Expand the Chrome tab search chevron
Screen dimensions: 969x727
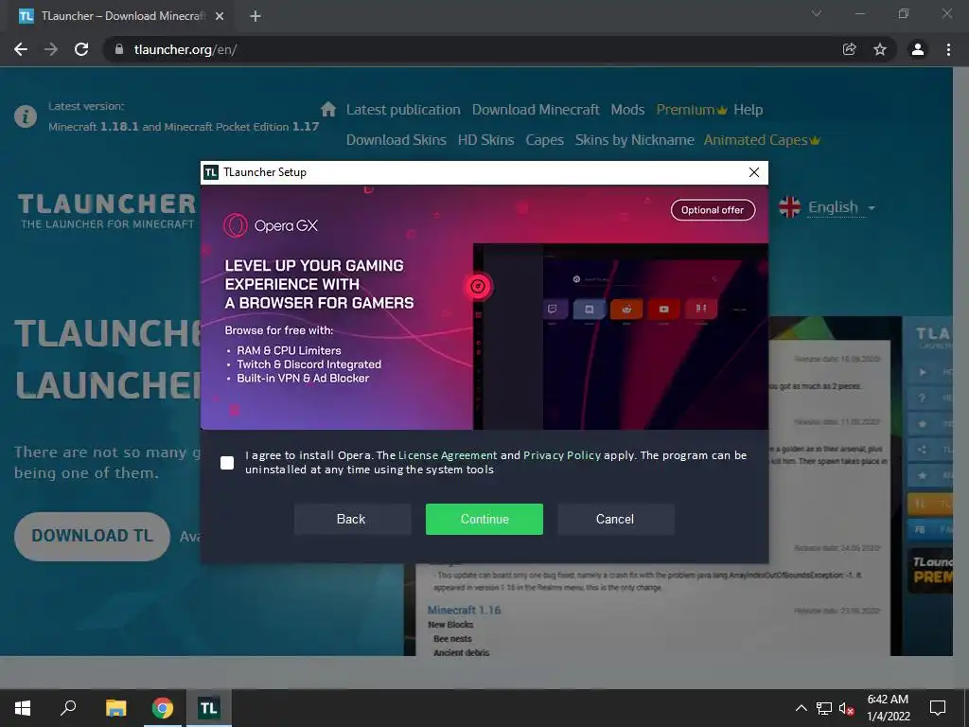point(817,13)
